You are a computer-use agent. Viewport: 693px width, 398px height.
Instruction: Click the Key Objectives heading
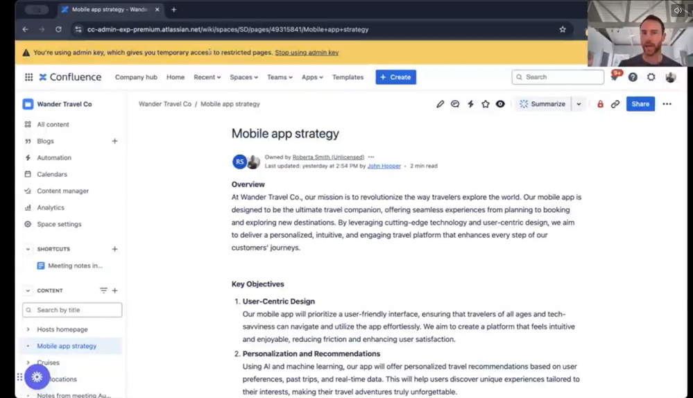[x=257, y=284]
